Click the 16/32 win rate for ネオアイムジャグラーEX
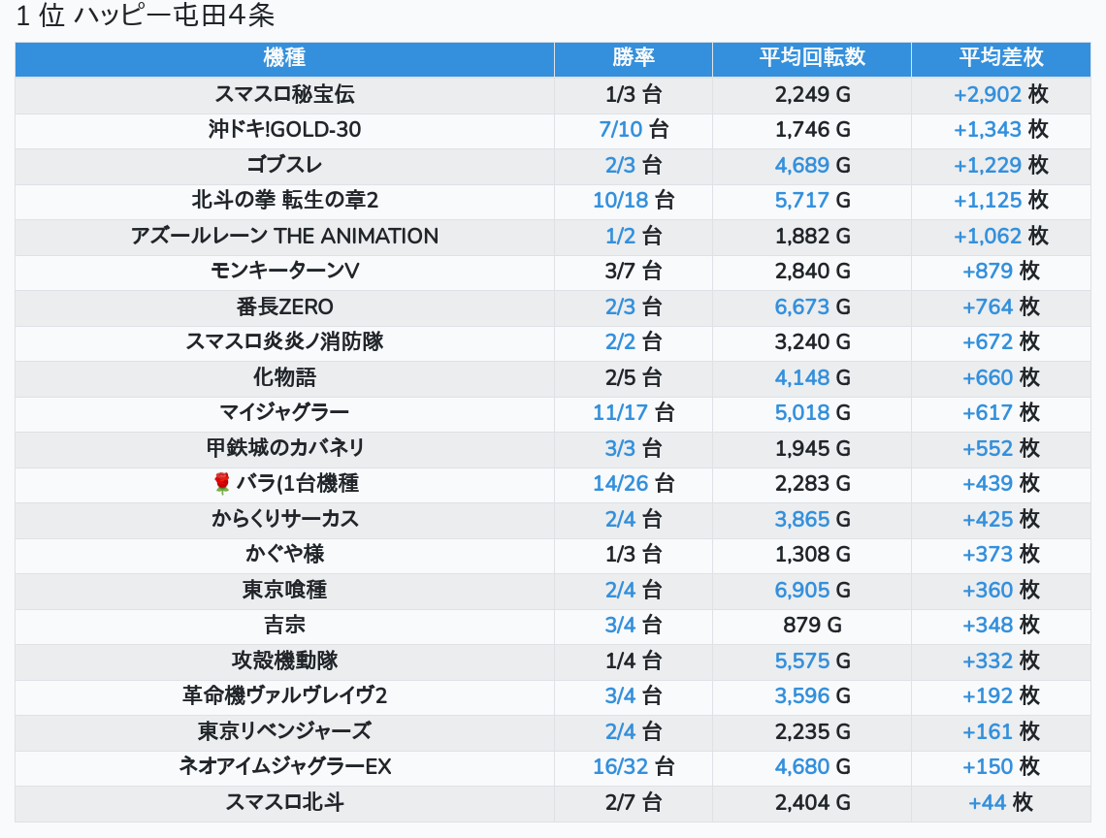Image resolution: width=1106 pixels, height=838 pixels. 620,767
